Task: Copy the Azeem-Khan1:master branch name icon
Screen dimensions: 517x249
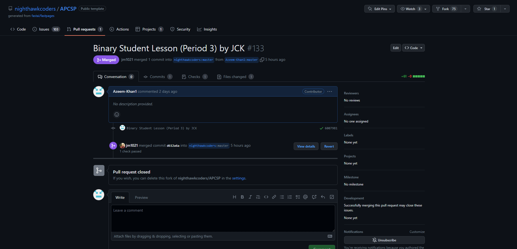Action: click(x=262, y=60)
